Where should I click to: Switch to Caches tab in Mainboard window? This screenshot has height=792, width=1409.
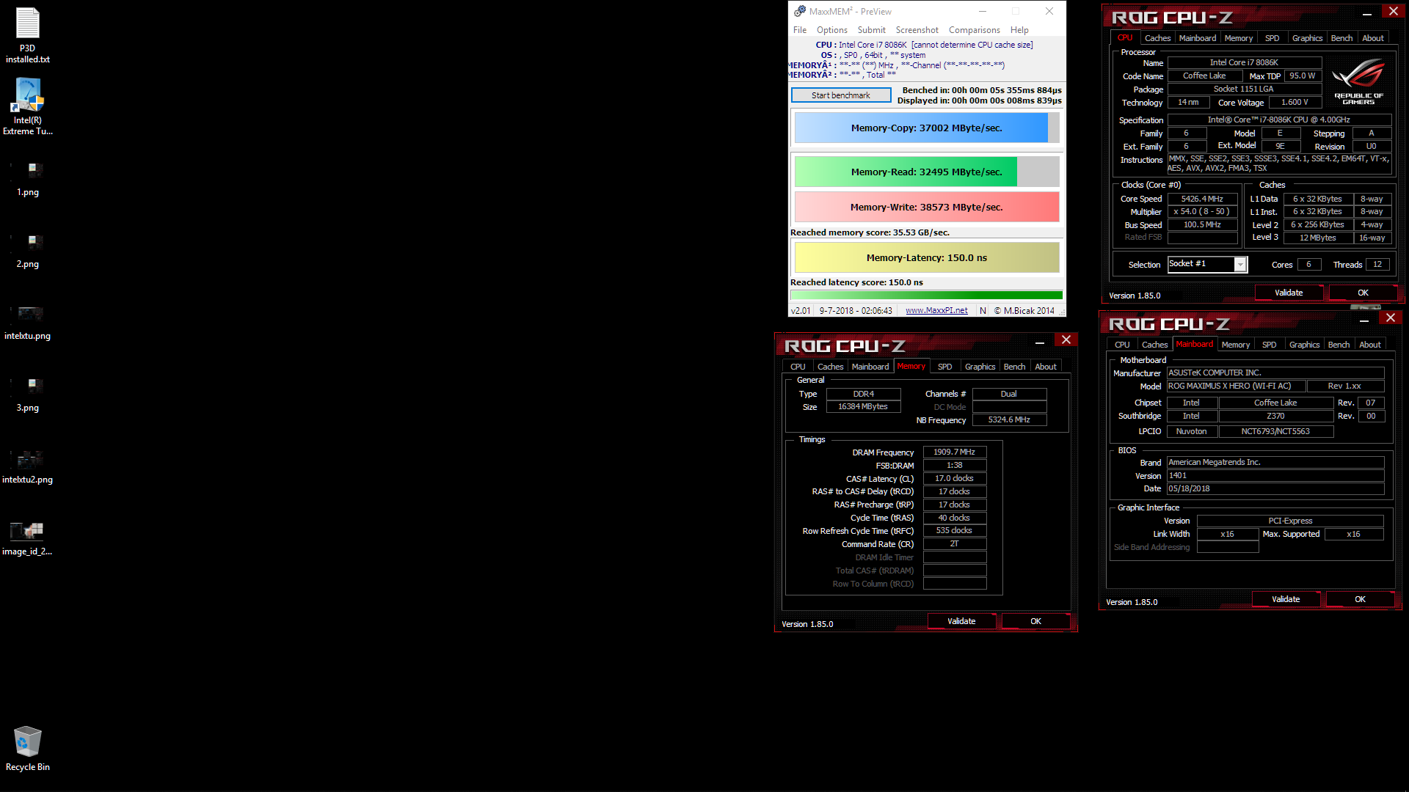tap(1154, 345)
